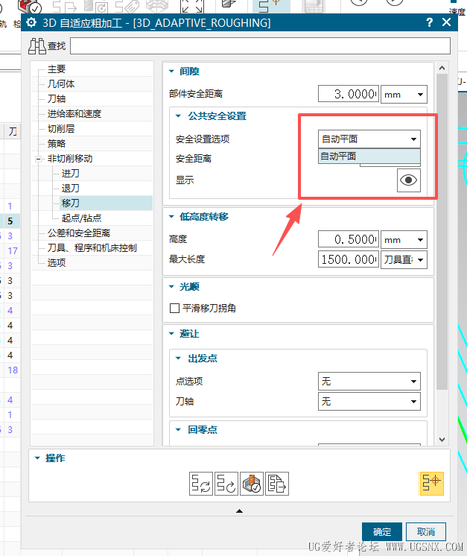Screen dimensions: 467x556
Task: Choose 自动平面 in the dropdown list
Action: (x=369, y=156)
